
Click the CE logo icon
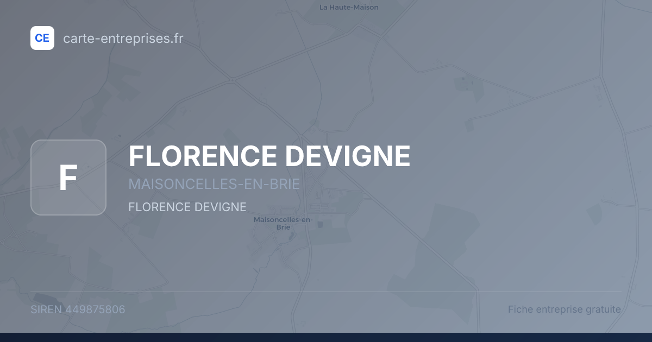coord(42,38)
